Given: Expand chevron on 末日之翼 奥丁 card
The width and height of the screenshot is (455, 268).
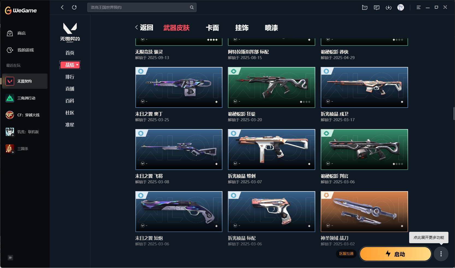Looking at the screenshot, I should click(143, 101).
